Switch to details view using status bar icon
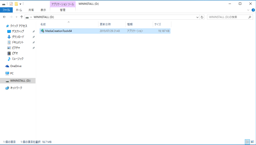Image resolution: width=256 pixels, height=145 pixels. tap(247, 142)
